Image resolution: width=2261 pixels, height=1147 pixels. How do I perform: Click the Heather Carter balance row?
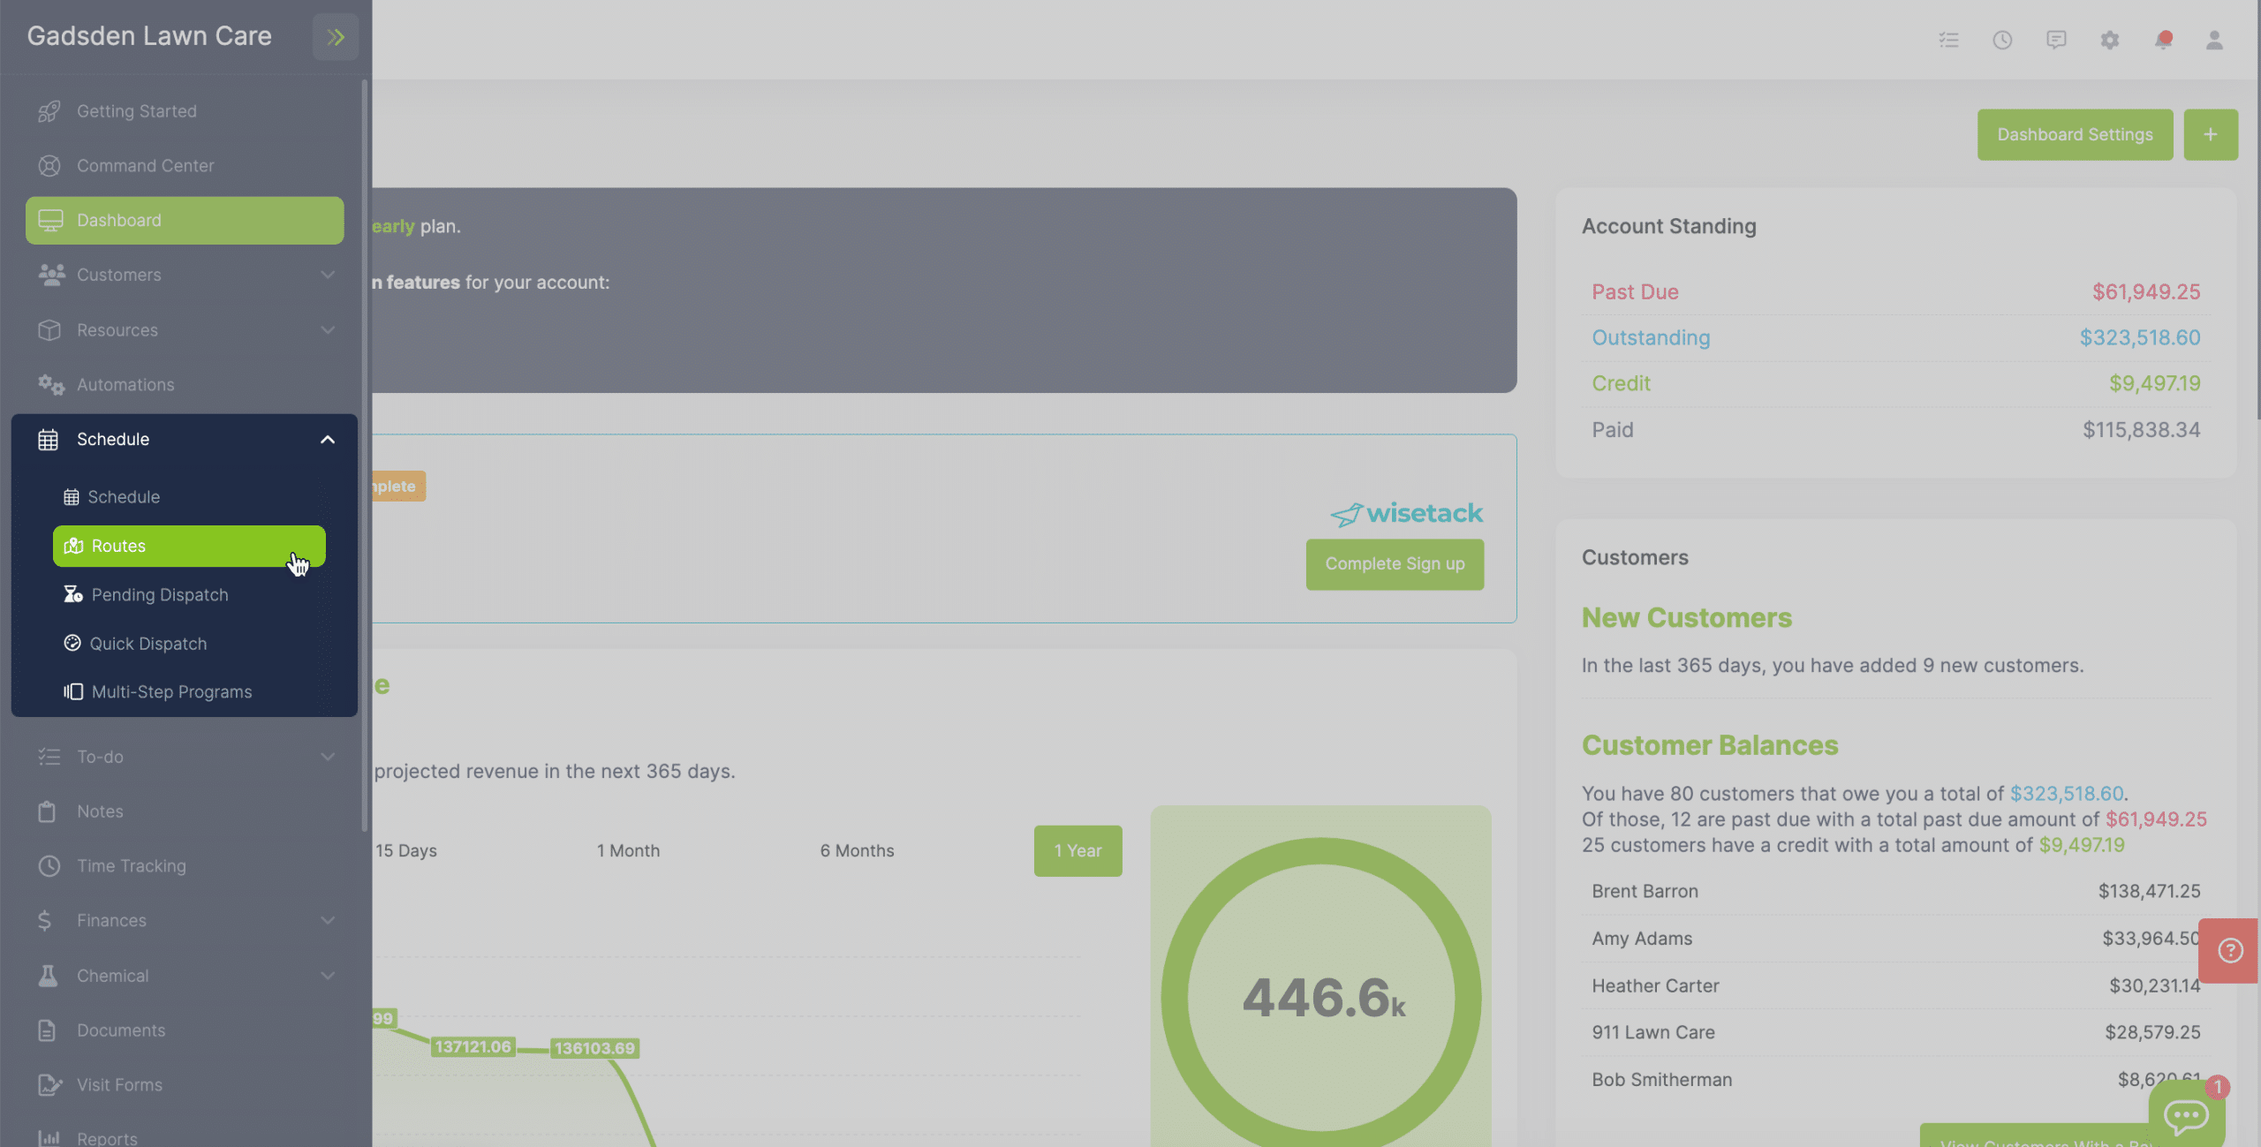(x=1895, y=986)
